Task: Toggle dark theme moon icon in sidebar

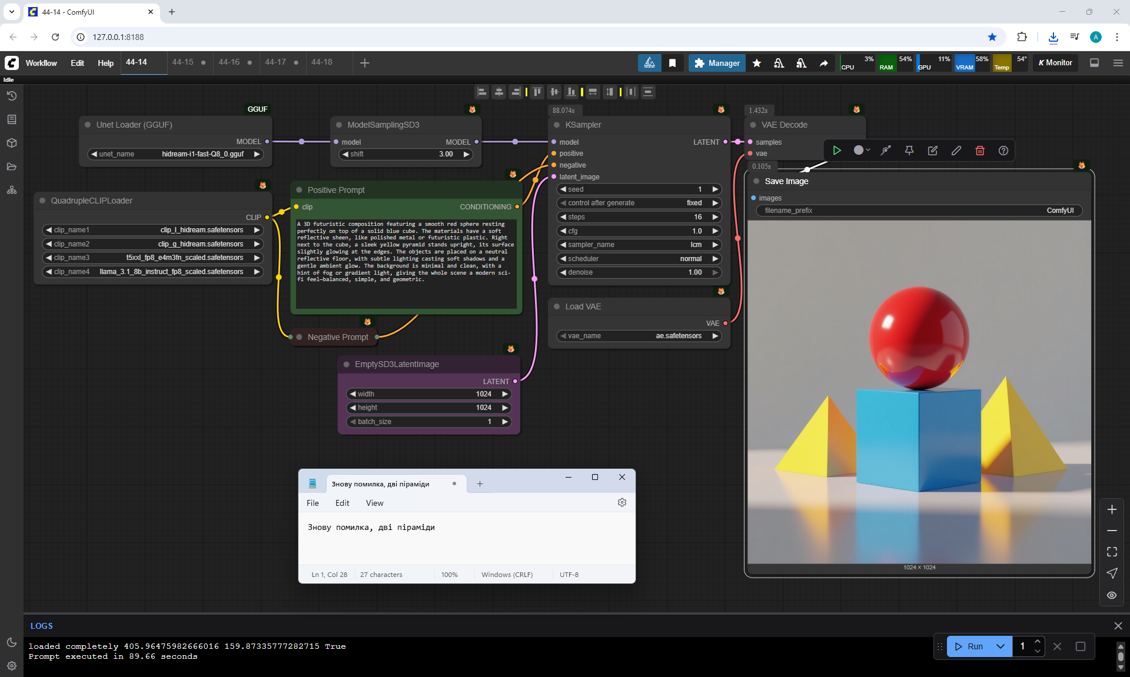Action: (x=12, y=642)
